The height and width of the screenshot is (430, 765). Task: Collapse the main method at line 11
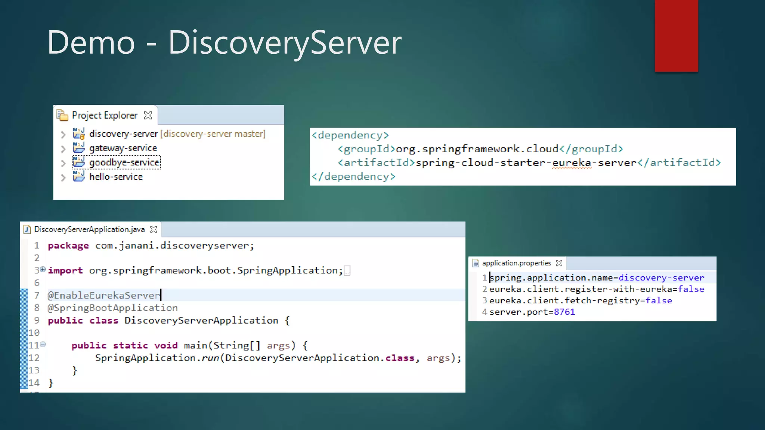[43, 344]
